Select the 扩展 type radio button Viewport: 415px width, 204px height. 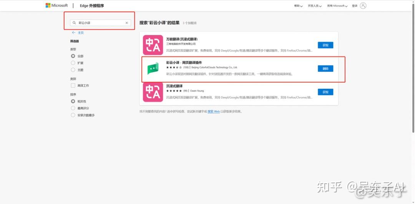tap(73, 63)
